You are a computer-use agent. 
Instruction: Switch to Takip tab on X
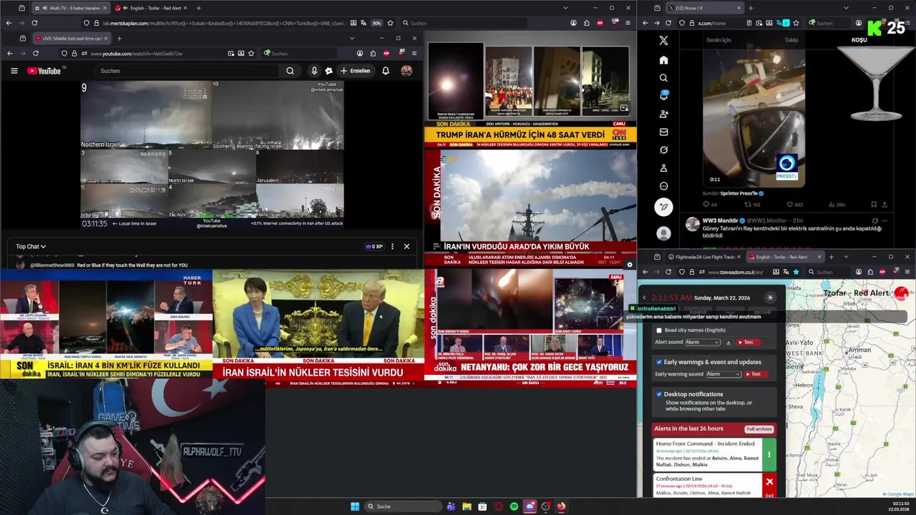click(791, 40)
